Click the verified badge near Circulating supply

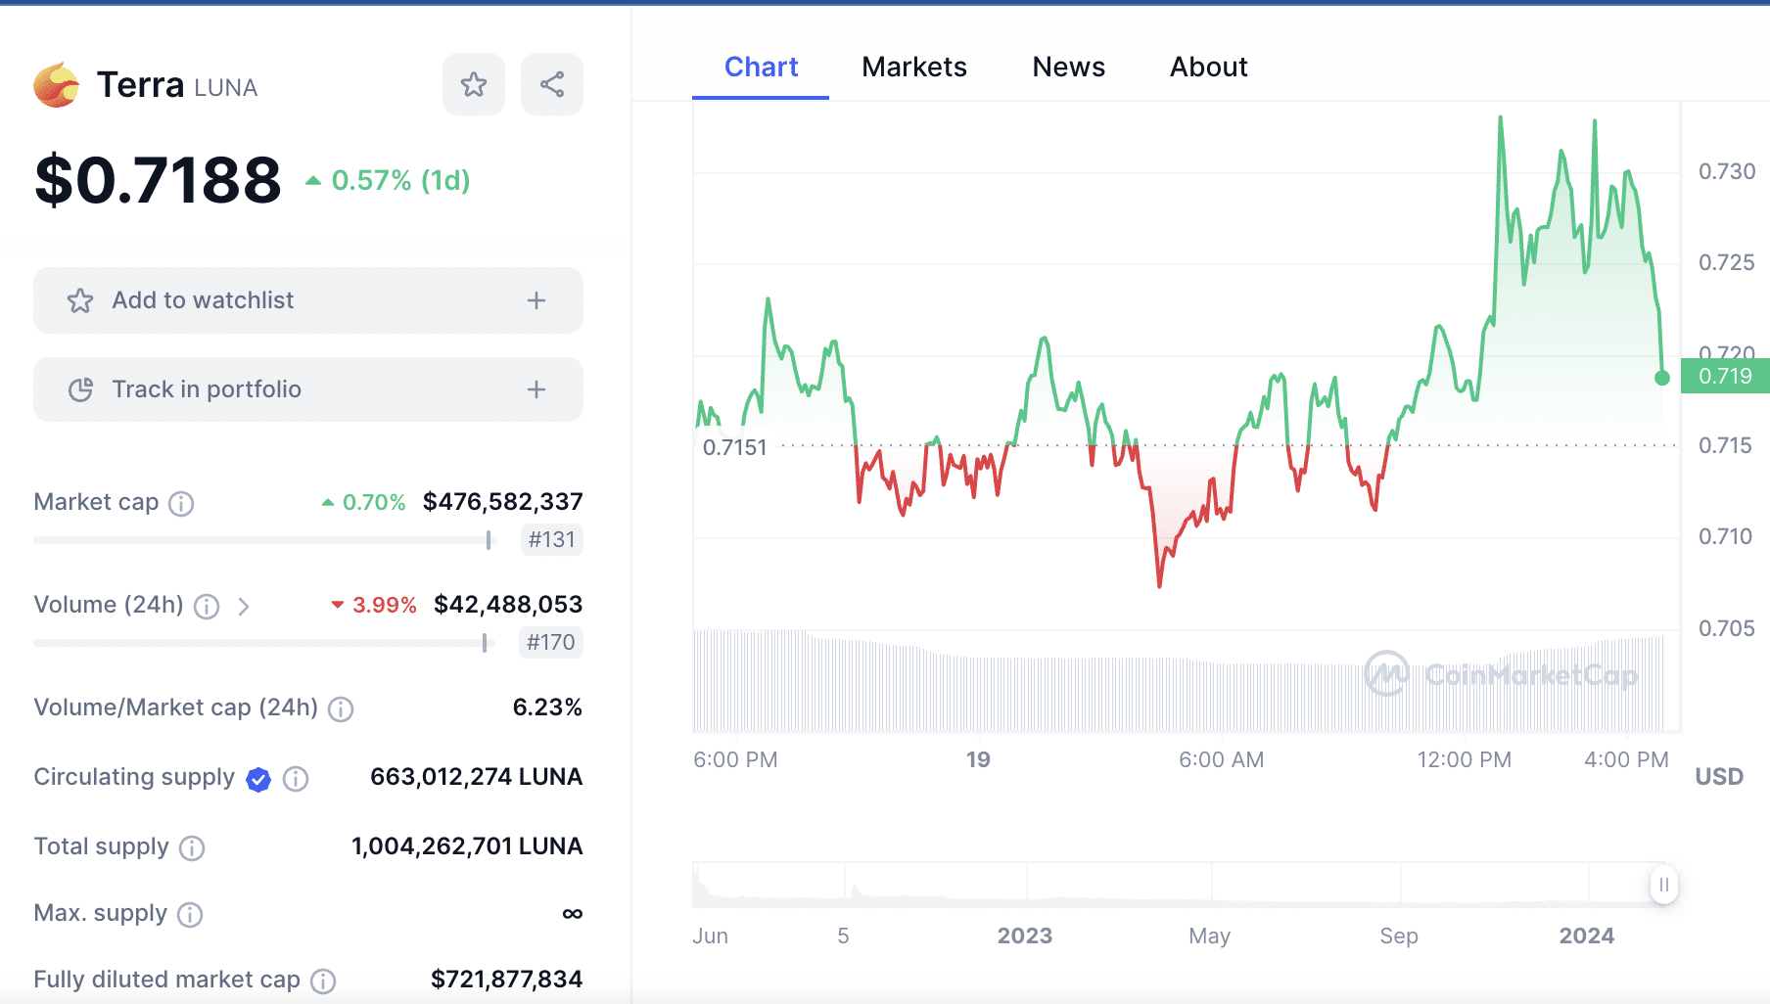pyautogui.click(x=258, y=779)
